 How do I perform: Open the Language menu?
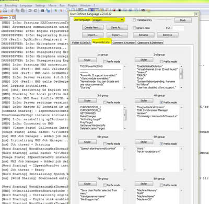(26, 6)
